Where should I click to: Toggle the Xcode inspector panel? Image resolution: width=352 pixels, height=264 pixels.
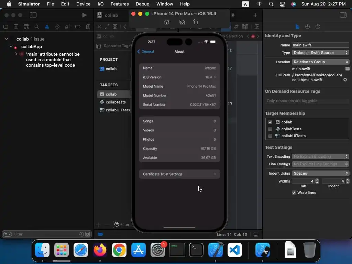coord(343,15)
